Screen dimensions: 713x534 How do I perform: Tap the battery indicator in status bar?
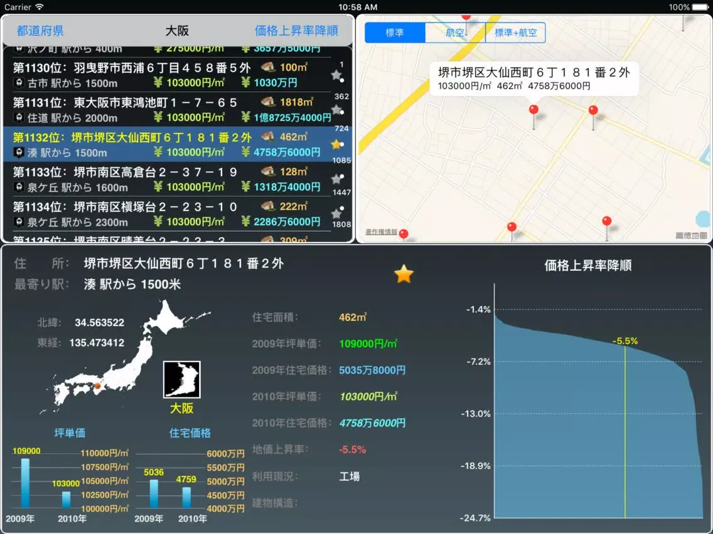point(700,7)
